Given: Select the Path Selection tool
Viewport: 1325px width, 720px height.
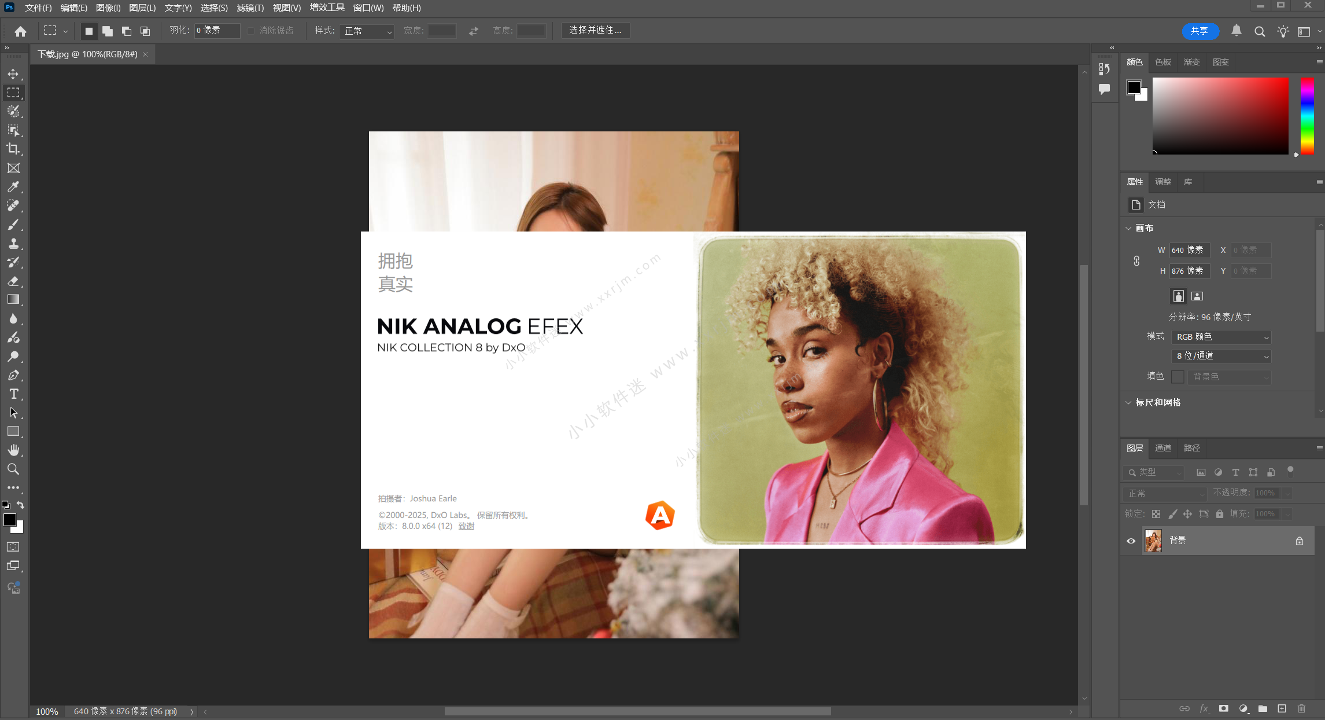Looking at the screenshot, I should [13, 413].
